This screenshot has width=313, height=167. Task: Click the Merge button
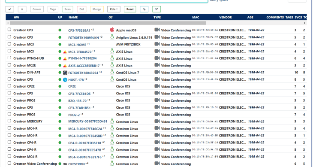tap(97, 9)
